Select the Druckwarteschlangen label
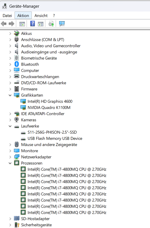 click(x=40, y=77)
